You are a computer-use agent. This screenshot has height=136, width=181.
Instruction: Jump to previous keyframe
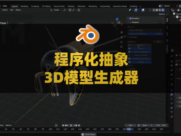67,125
